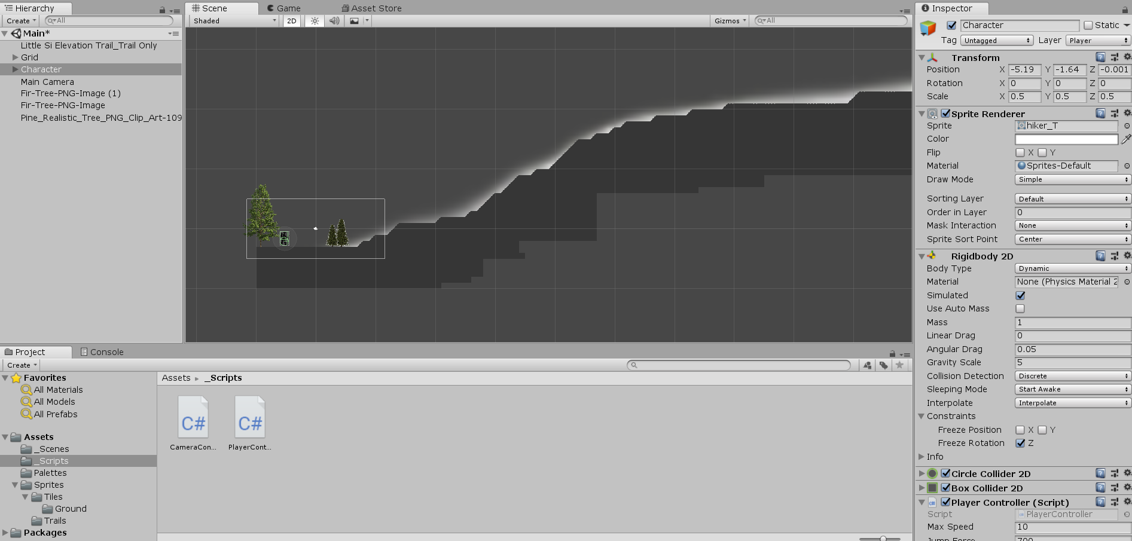Click the 2D view mode button
This screenshot has width=1132, height=541.
tap(291, 21)
